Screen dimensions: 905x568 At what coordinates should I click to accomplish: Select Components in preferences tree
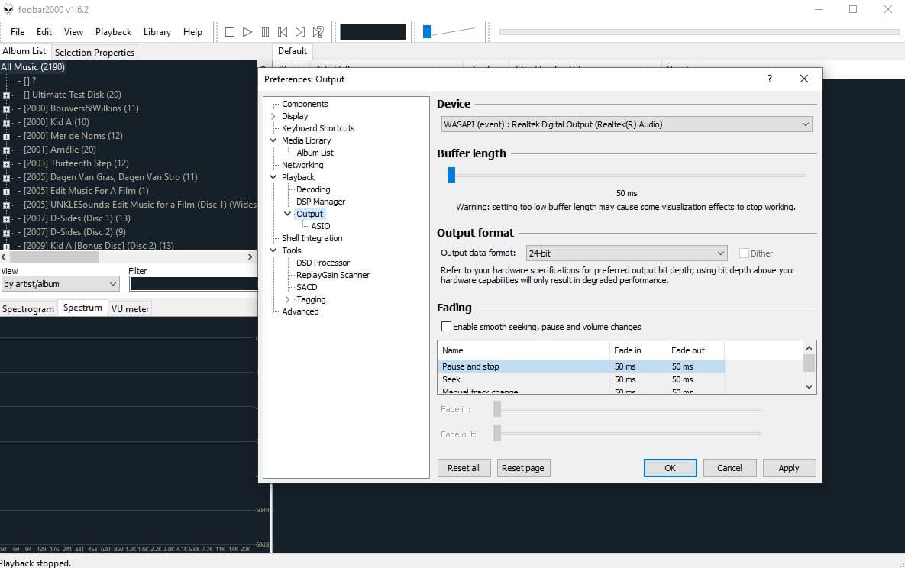(x=305, y=104)
